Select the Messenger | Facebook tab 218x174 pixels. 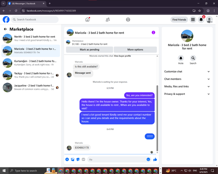(26, 3)
